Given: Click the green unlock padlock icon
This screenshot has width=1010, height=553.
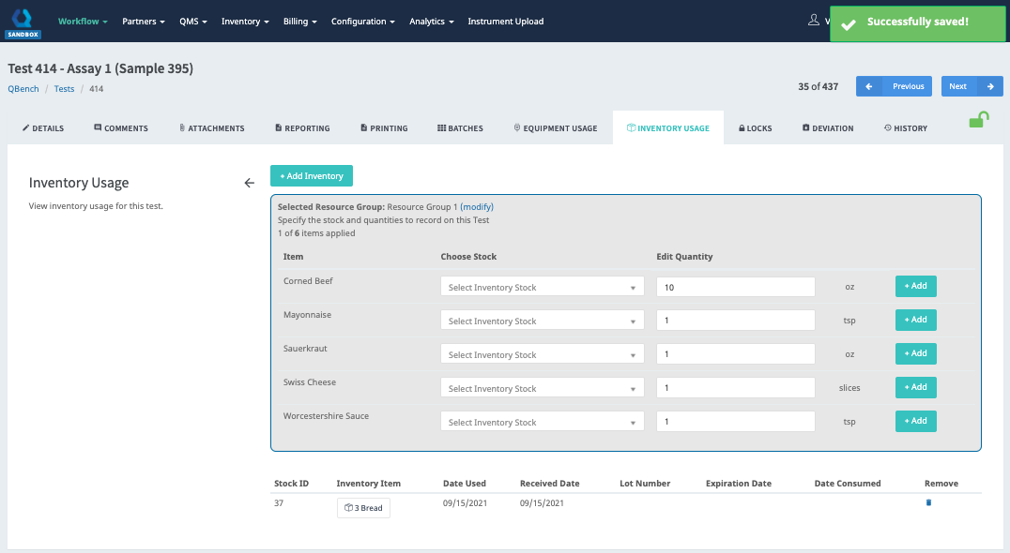Looking at the screenshot, I should pos(978,119).
